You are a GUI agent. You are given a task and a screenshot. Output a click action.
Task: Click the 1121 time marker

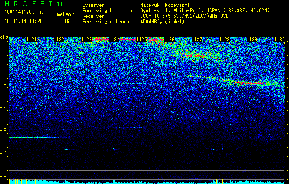pos(32,40)
